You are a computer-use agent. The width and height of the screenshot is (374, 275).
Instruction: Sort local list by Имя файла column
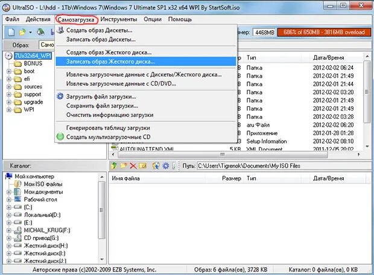pos(156,178)
